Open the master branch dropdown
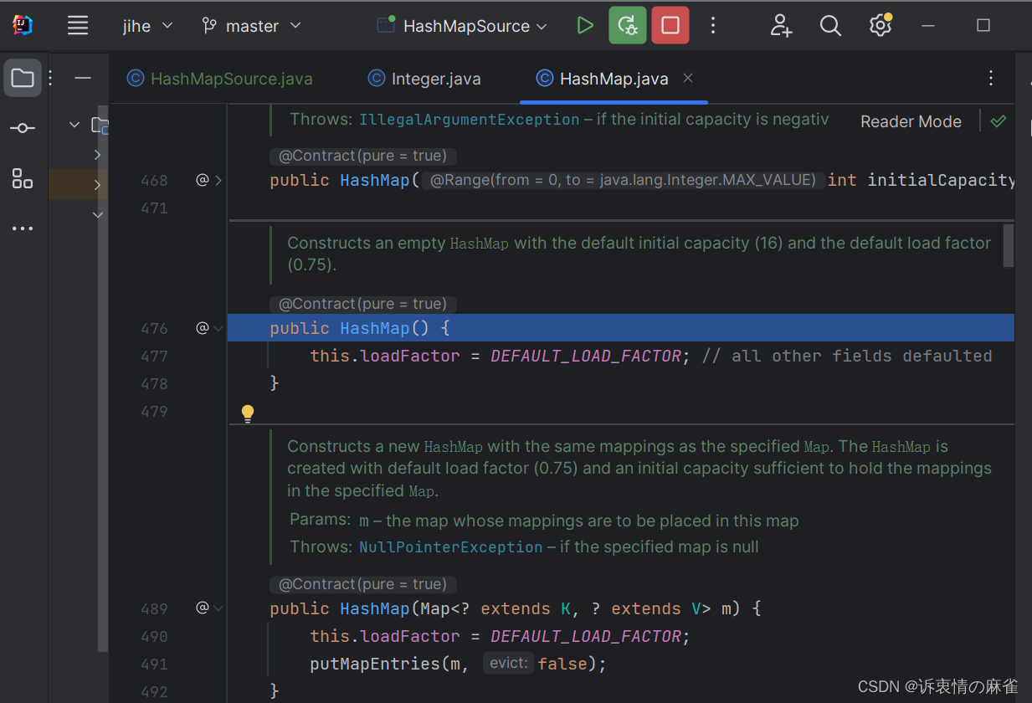The height and width of the screenshot is (703, 1032). (251, 26)
